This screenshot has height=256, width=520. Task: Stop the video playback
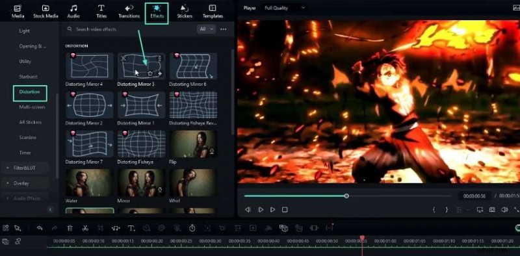click(285, 210)
